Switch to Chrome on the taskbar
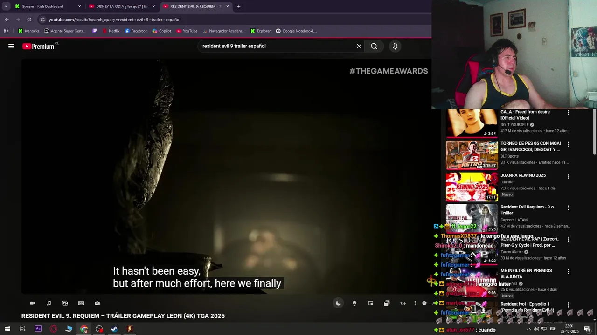597x335 pixels. coord(84,329)
